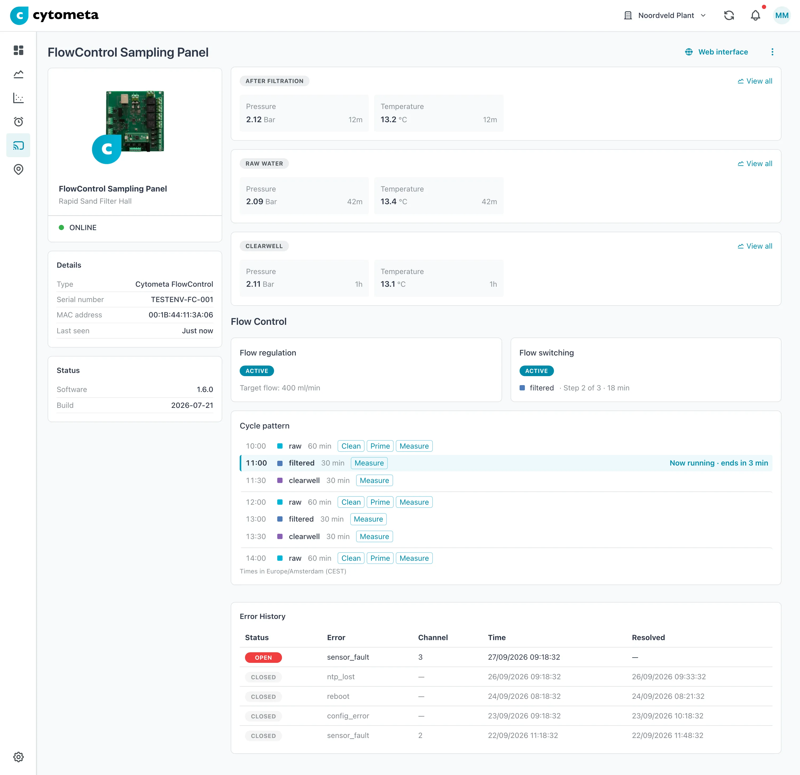Click the FlowControl board device image
Screen dimensions: 800x775
click(135, 122)
